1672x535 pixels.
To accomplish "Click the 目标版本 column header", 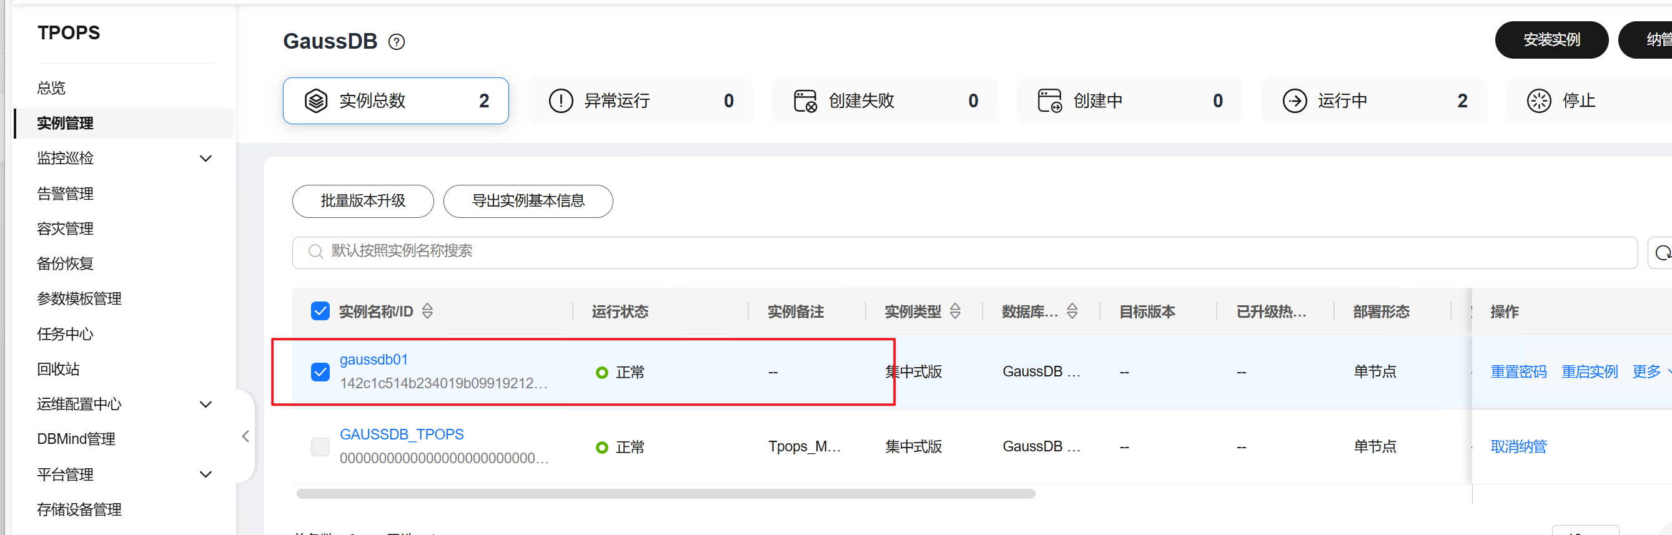I will [1147, 312].
